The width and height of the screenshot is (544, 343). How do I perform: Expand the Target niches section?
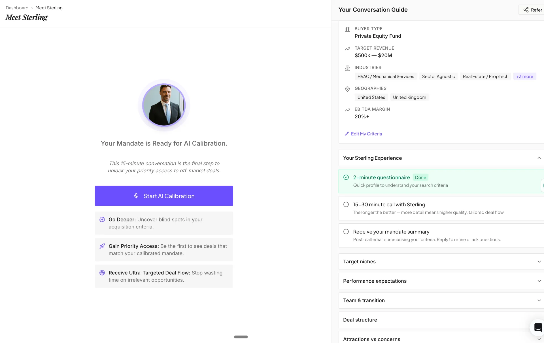coord(539,262)
